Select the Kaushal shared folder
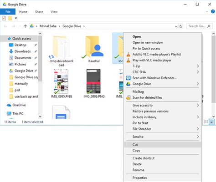This screenshot has height=182, width=216. (94, 49)
